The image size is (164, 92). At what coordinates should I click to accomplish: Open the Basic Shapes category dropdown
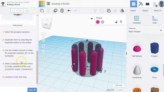(x=145, y=30)
